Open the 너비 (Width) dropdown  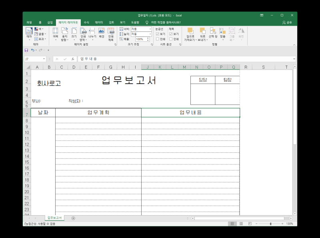(x=150, y=29)
